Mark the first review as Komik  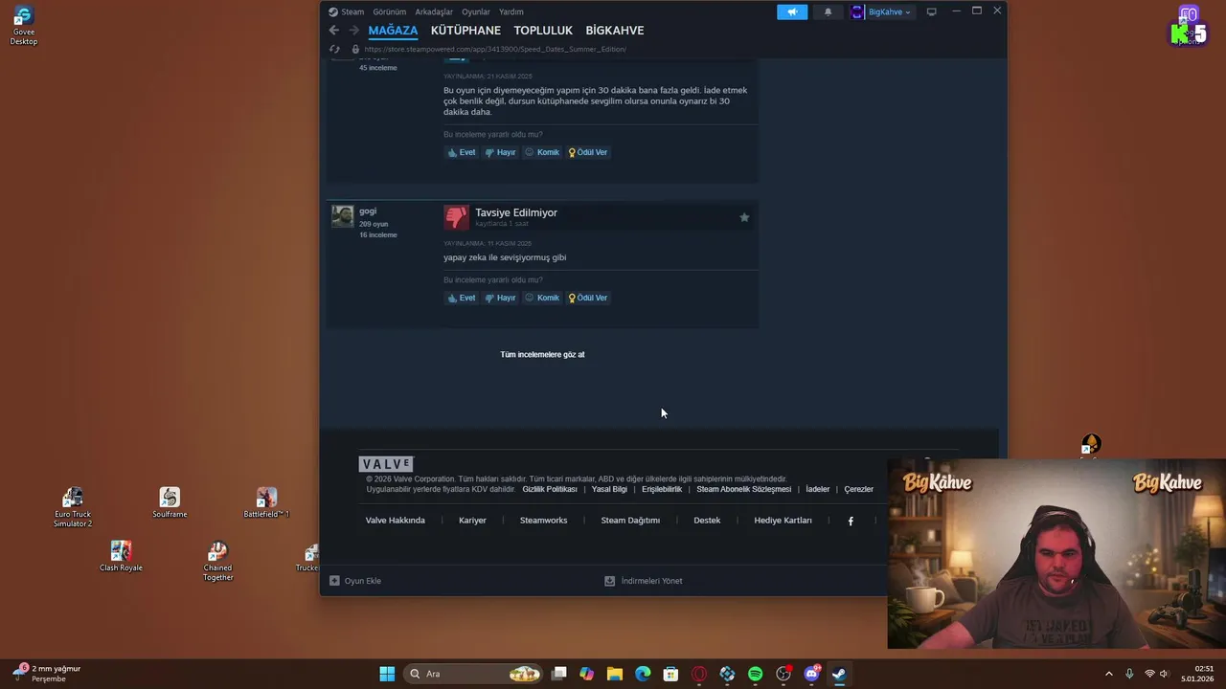(x=542, y=152)
